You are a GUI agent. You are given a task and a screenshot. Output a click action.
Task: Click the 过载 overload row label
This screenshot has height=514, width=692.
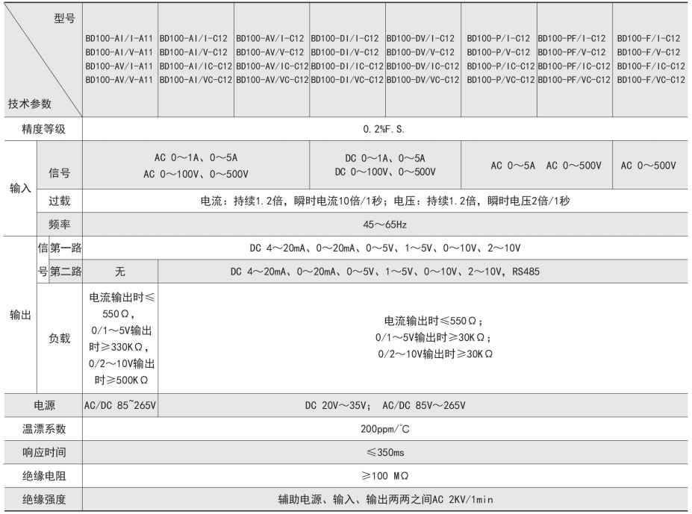coord(60,201)
